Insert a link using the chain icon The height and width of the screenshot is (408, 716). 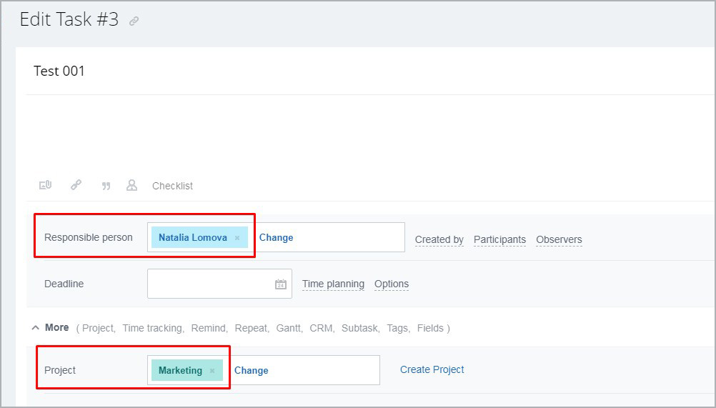(76, 185)
